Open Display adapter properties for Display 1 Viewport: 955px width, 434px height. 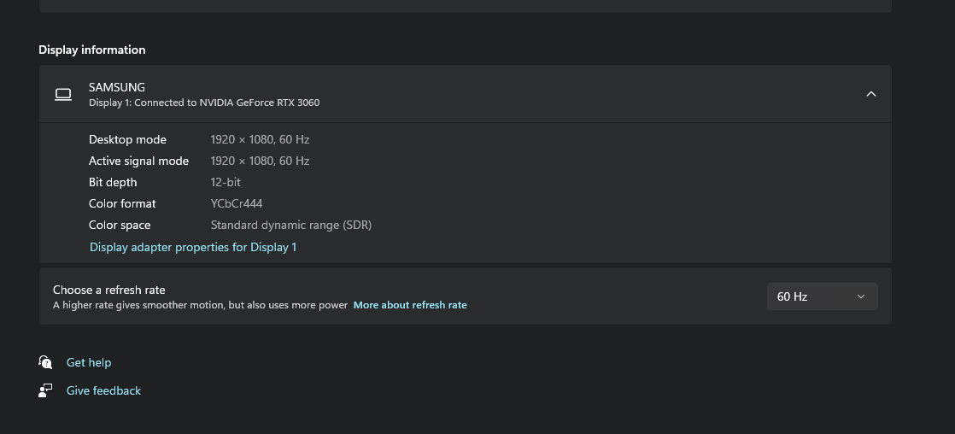click(x=193, y=247)
